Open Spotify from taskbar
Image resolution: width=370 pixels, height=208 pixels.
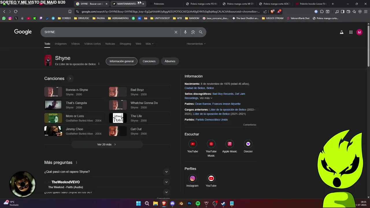pos(198,203)
